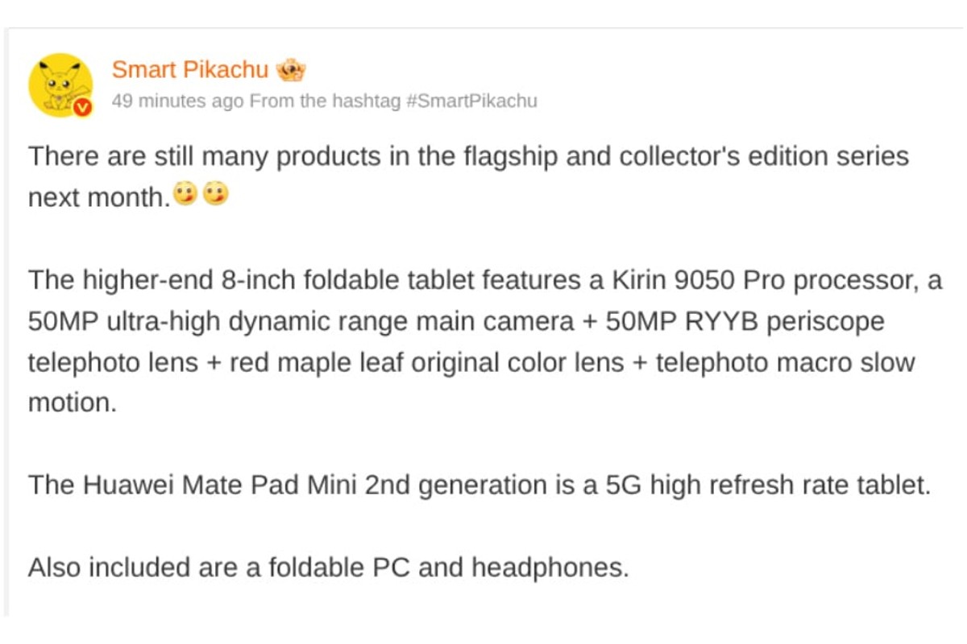Click the phrase "telephoto macro slow"
Viewport: 967px width, 644px height.
tap(785, 362)
